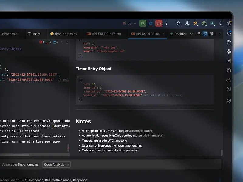Switch to editor-only view mode
Screen dimensions: 243x182
[199, 34]
